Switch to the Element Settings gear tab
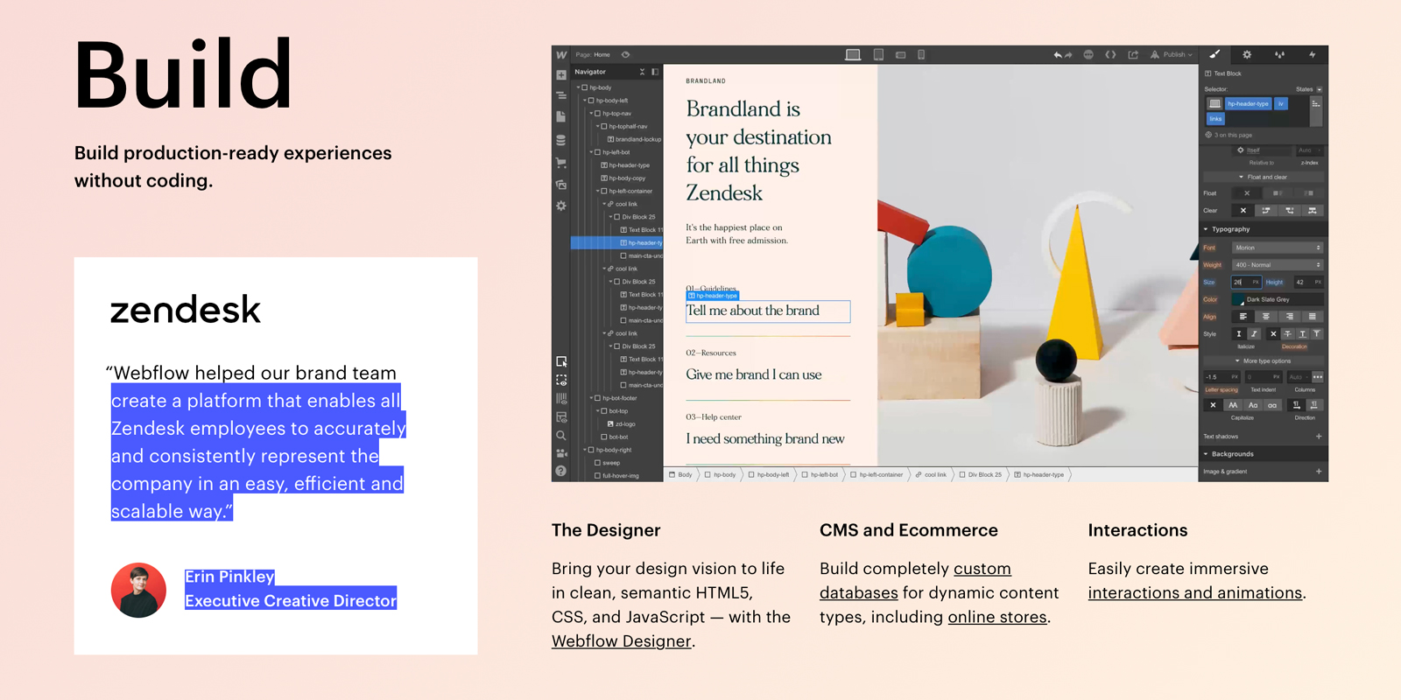The width and height of the screenshot is (1401, 700). 1247,54
